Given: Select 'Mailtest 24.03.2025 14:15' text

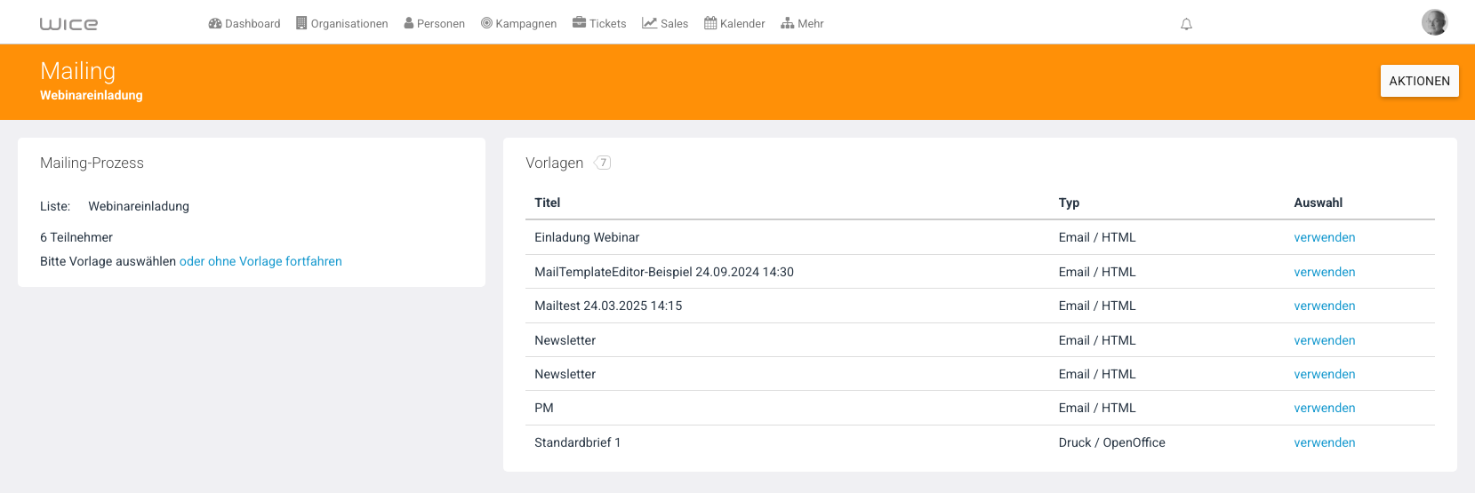Looking at the screenshot, I should tap(608, 306).
